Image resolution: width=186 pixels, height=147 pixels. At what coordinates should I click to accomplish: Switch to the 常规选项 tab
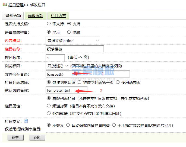click(13, 16)
